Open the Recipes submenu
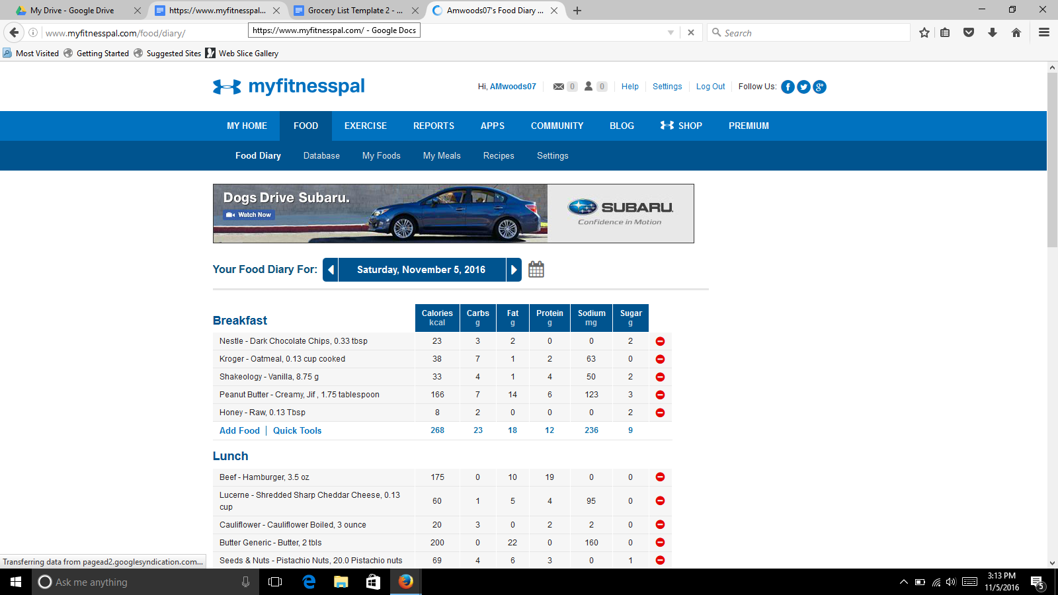The height and width of the screenshot is (595, 1058). (x=499, y=156)
